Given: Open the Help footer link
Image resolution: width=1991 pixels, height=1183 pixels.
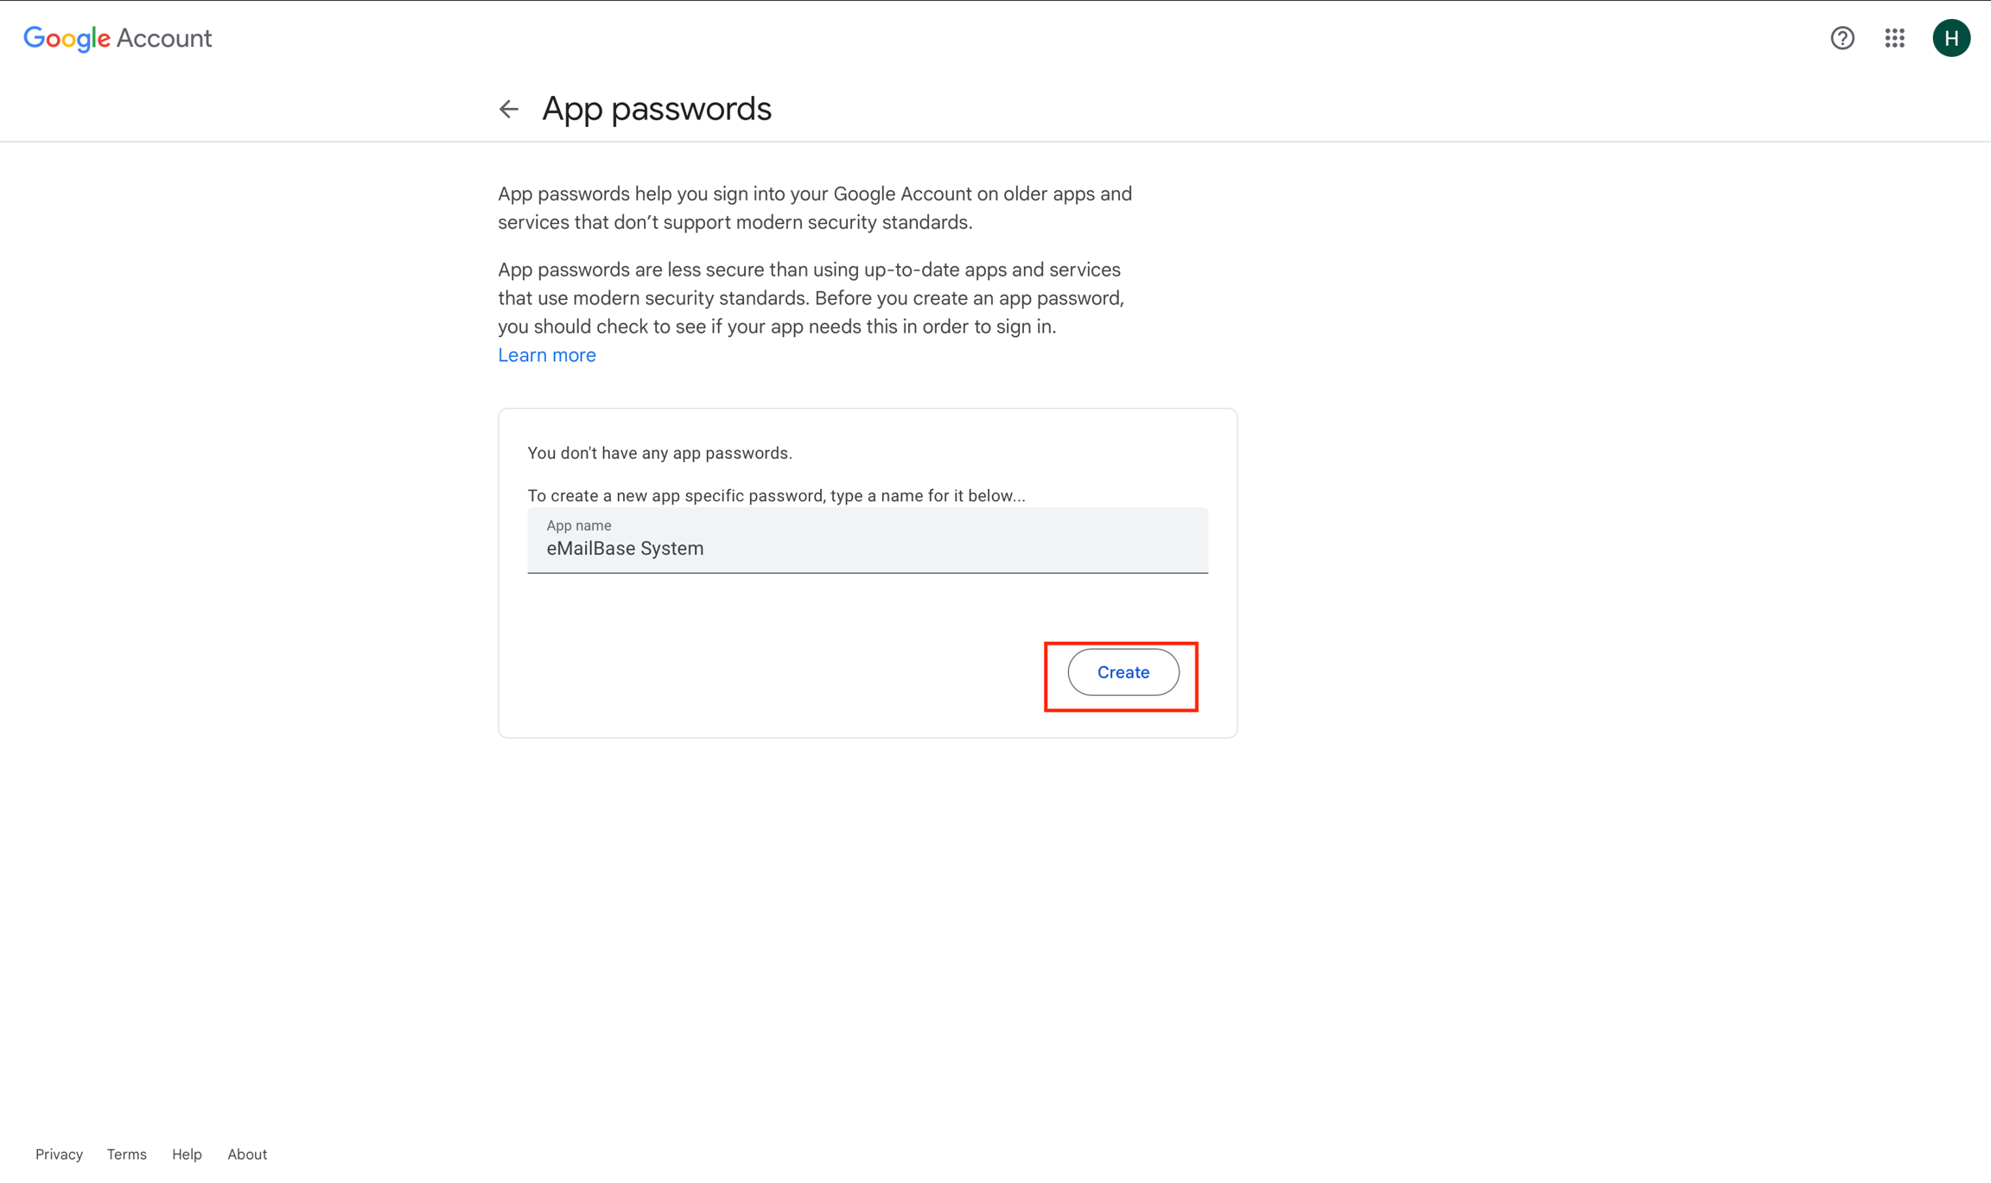Looking at the screenshot, I should 187,1154.
